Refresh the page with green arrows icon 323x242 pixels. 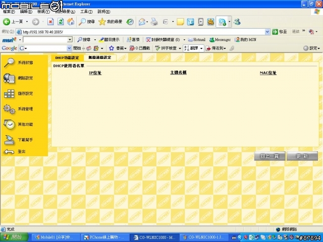(61, 22)
